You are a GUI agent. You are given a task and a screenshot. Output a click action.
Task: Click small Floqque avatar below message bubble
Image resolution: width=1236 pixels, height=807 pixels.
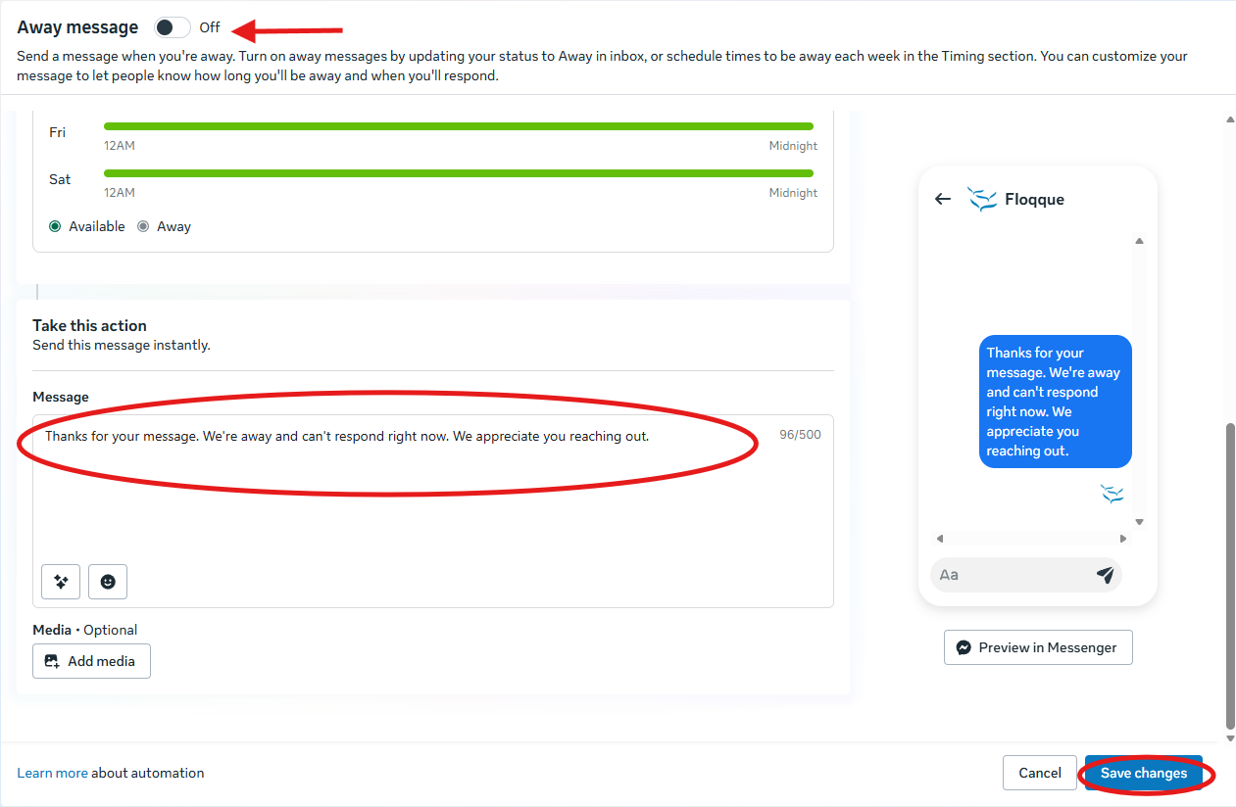(1112, 494)
